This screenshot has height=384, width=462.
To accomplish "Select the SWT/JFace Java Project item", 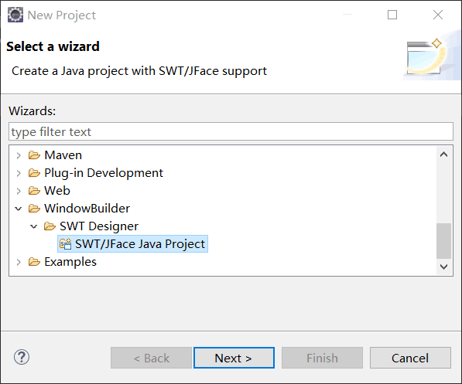I will pos(132,244).
